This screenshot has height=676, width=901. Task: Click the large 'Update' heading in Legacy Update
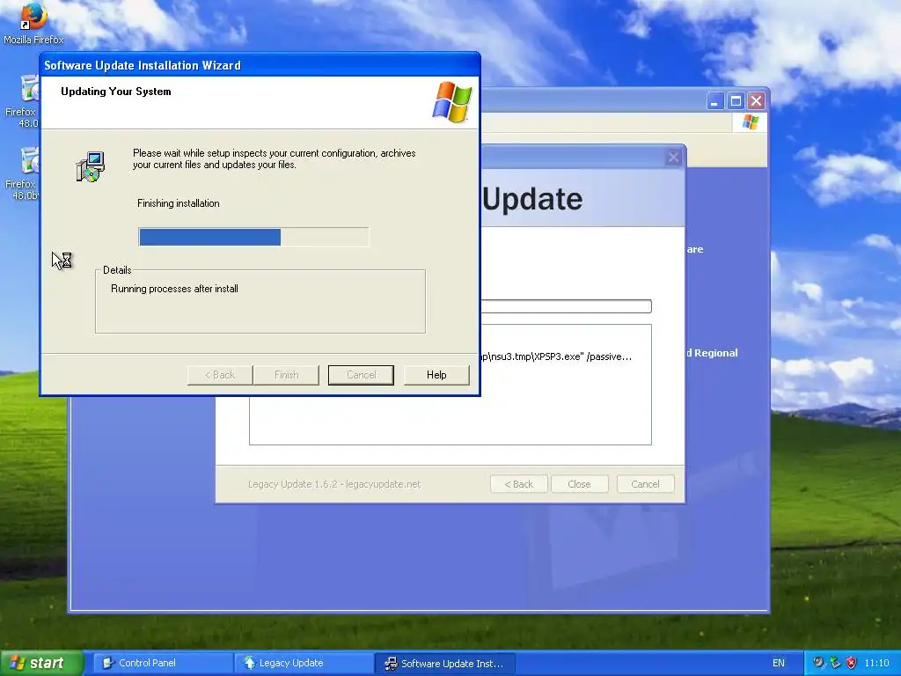[x=532, y=199]
